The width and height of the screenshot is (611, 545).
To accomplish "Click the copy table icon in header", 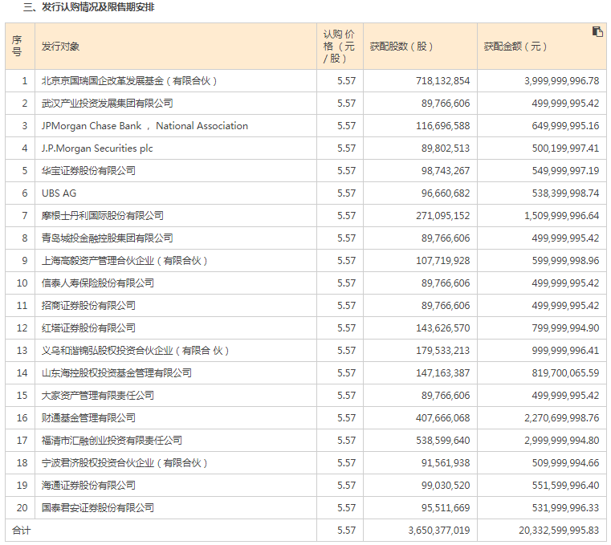I will pyautogui.click(x=597, y=31).
